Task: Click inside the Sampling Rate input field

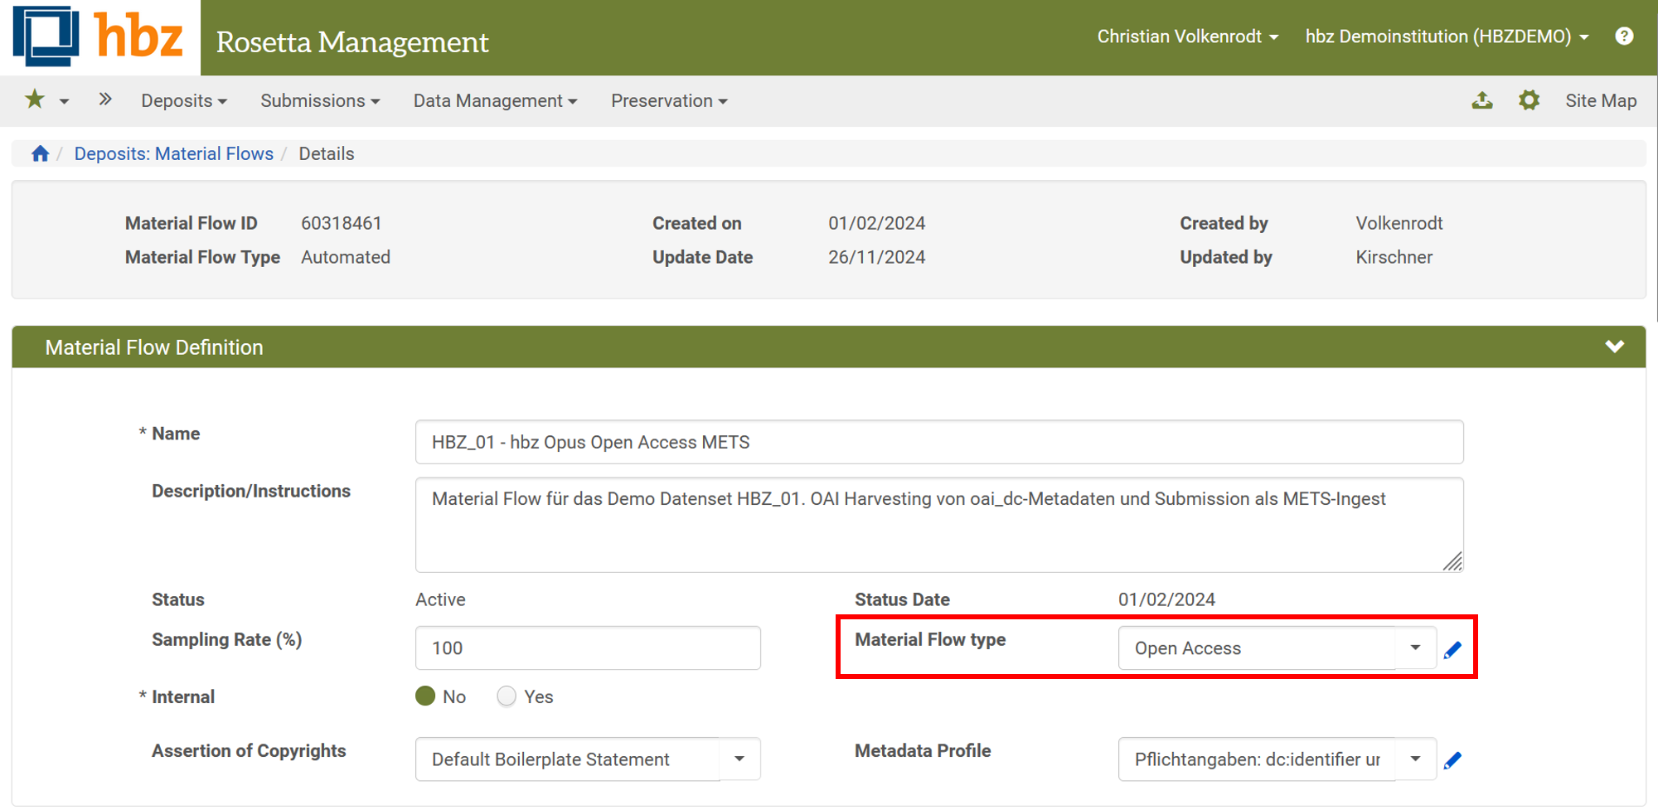Action: (587, 648)
